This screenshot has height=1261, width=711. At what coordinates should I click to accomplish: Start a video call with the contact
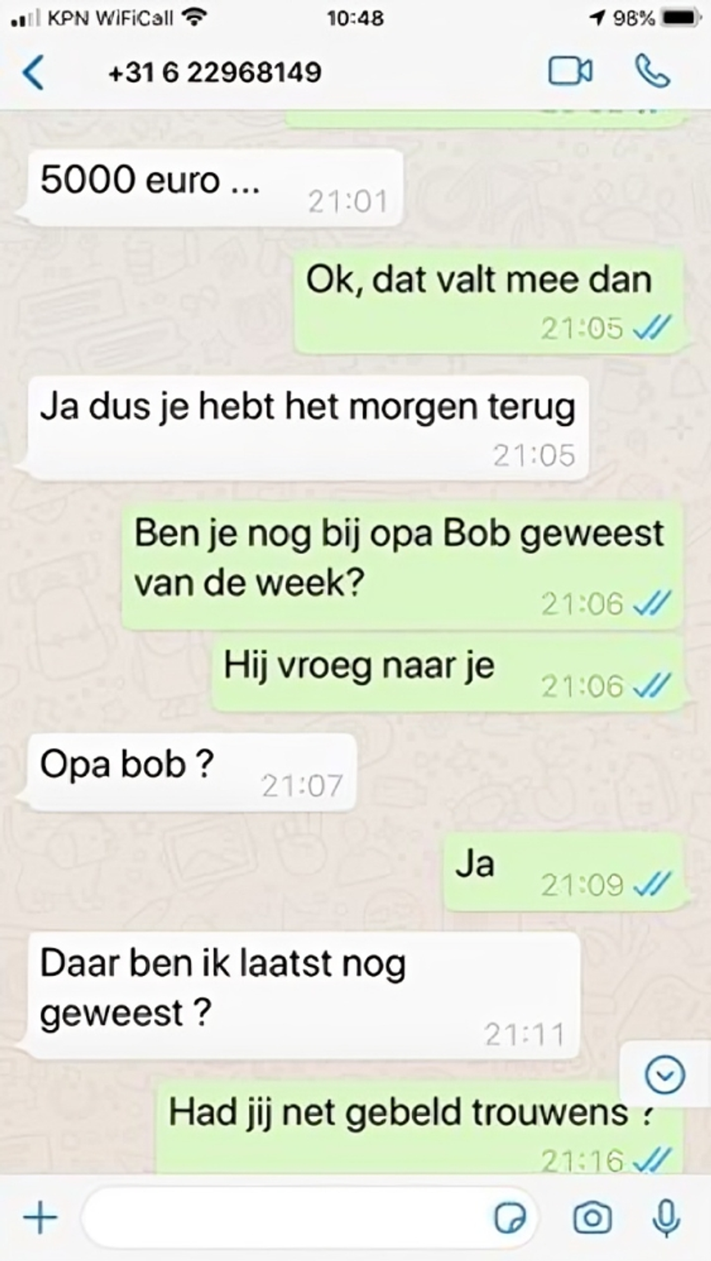click(569, 72)
